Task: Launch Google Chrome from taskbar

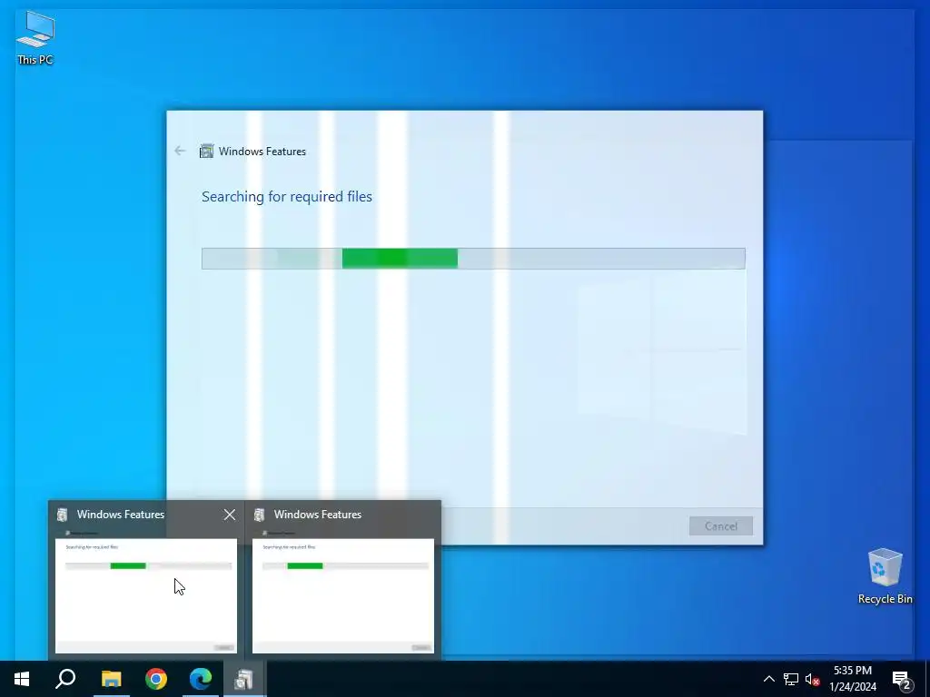Action: (156, 679)
